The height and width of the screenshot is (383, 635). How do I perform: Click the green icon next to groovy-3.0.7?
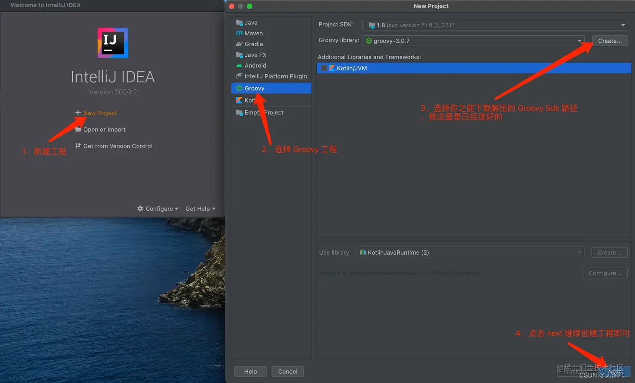click(x=369, y=41)
